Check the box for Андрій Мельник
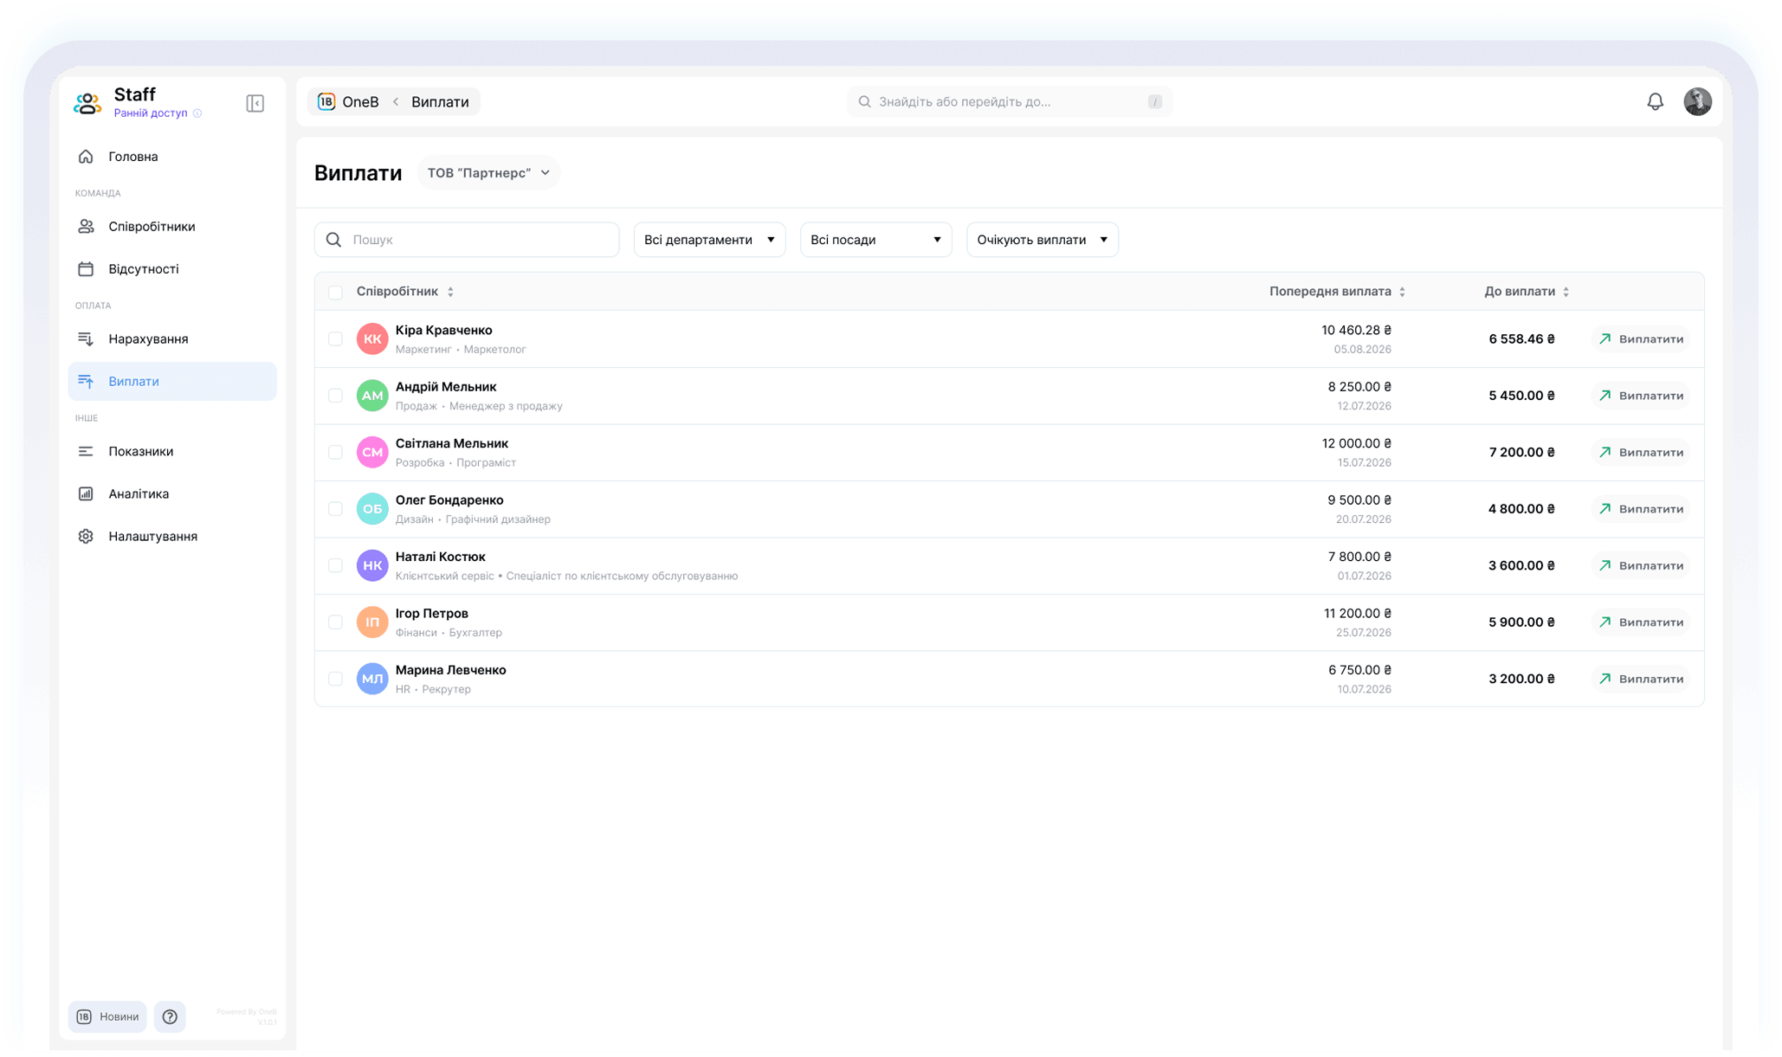 click(x=335, y=396)
